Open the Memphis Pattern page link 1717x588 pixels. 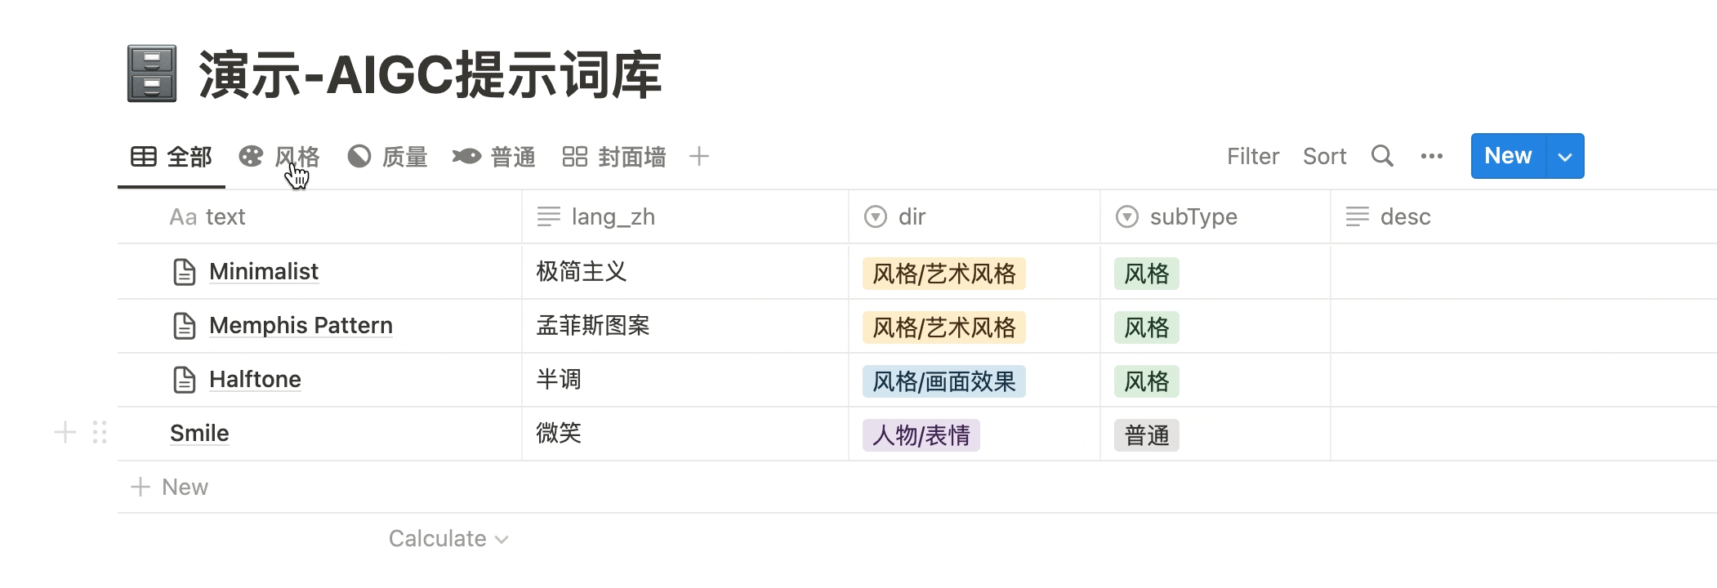301,325
